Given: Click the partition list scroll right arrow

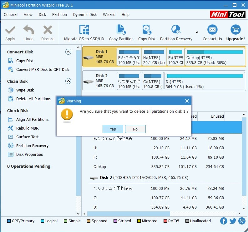Looking at the screenshot, I should pyautogui.click(x=239, y=214).
